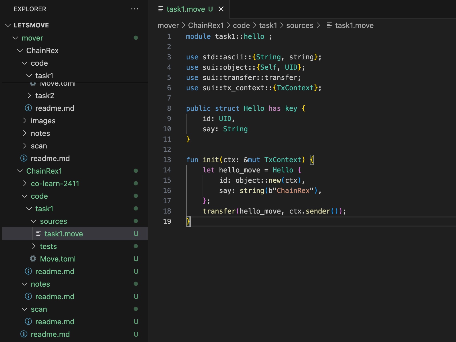Click the Move.toml gear icon under ChainRex1
The width and height of the screenshot is (456, 342).
point(33,259)
